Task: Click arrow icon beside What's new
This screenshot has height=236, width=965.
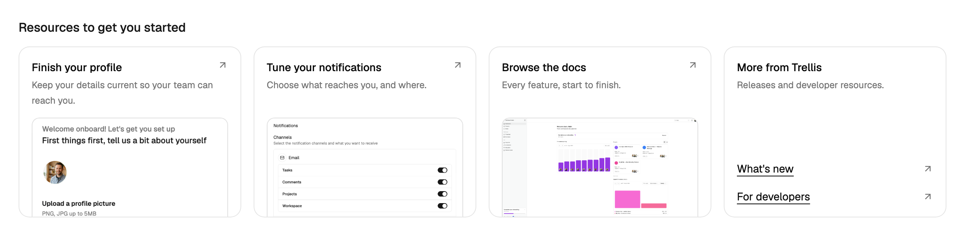Action: [x=928, y=169]
